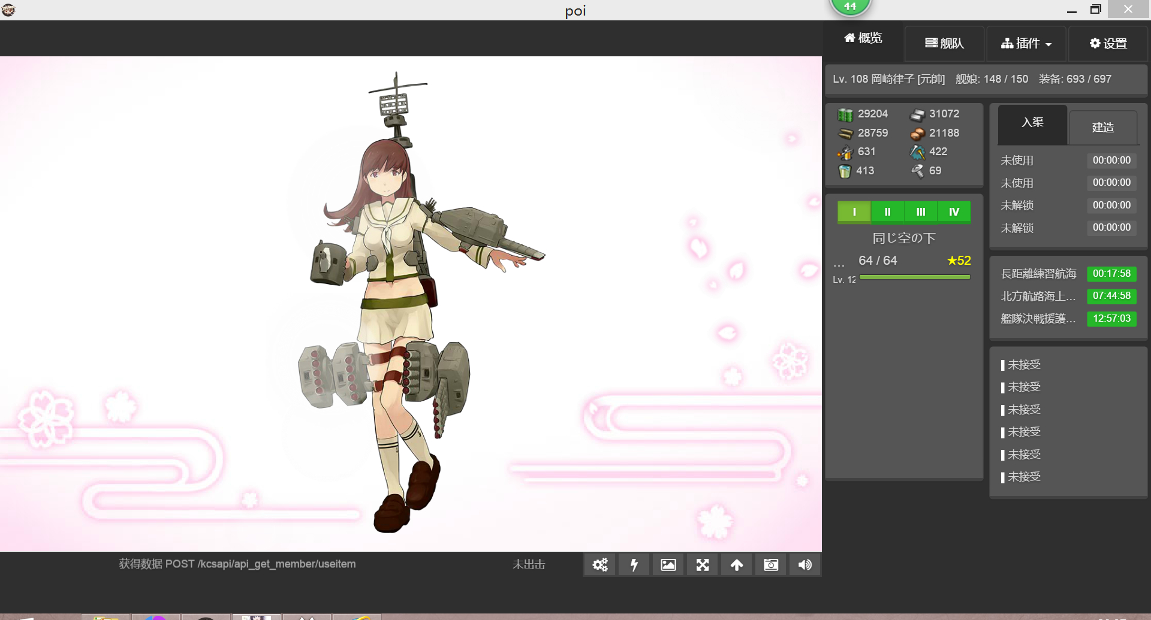The width and height of the screenshot is (1151, 620).
Task: Click the green 44 badge at top
Action: (850, 7)
